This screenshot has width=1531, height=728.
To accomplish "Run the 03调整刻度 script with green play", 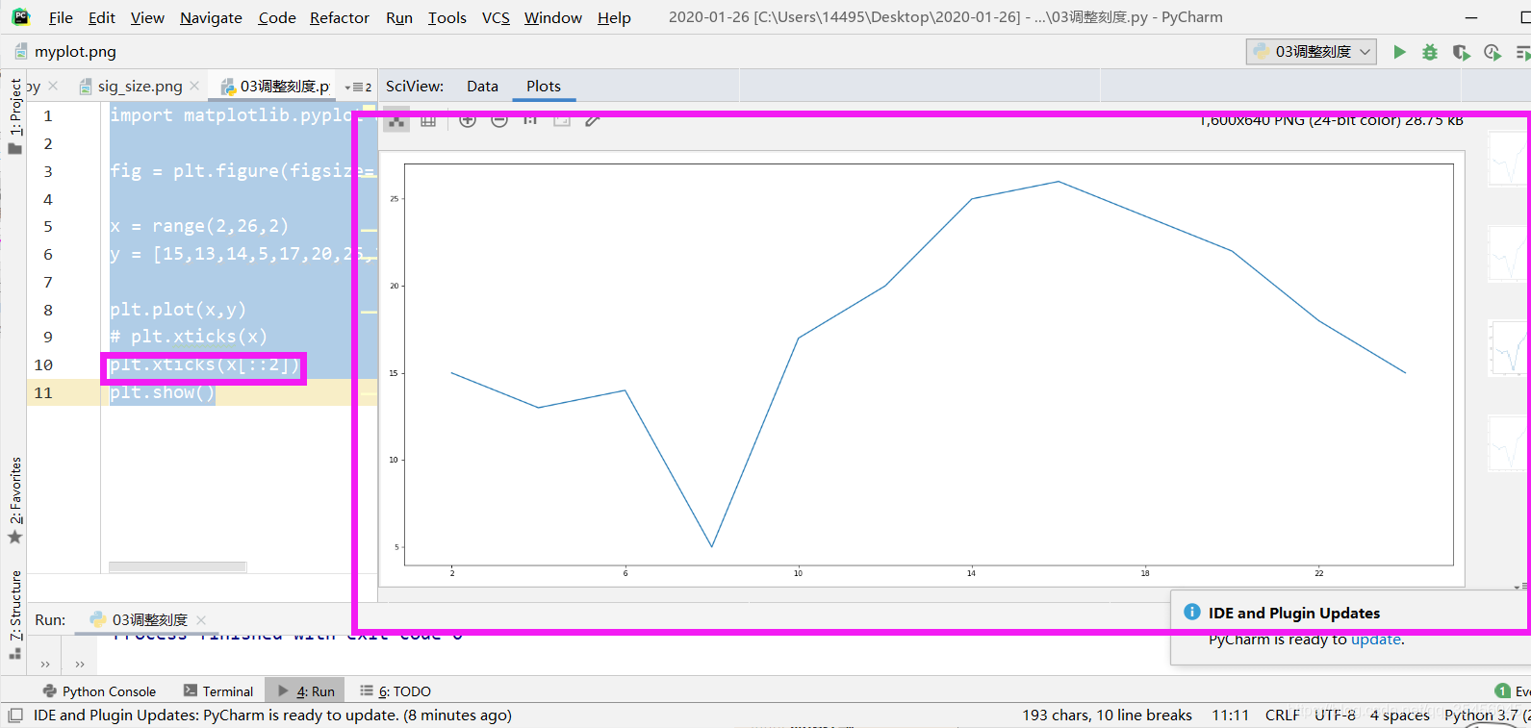I will coord(1400,52).
